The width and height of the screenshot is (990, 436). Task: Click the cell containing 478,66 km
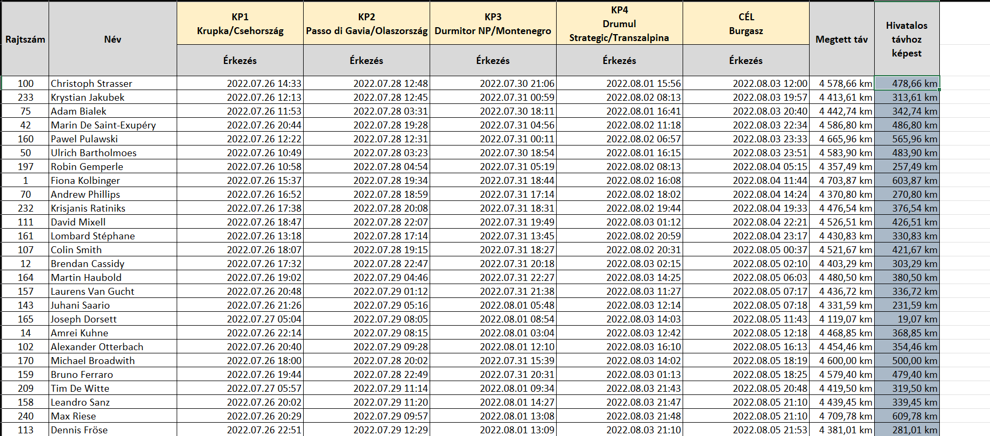[907, 83]
